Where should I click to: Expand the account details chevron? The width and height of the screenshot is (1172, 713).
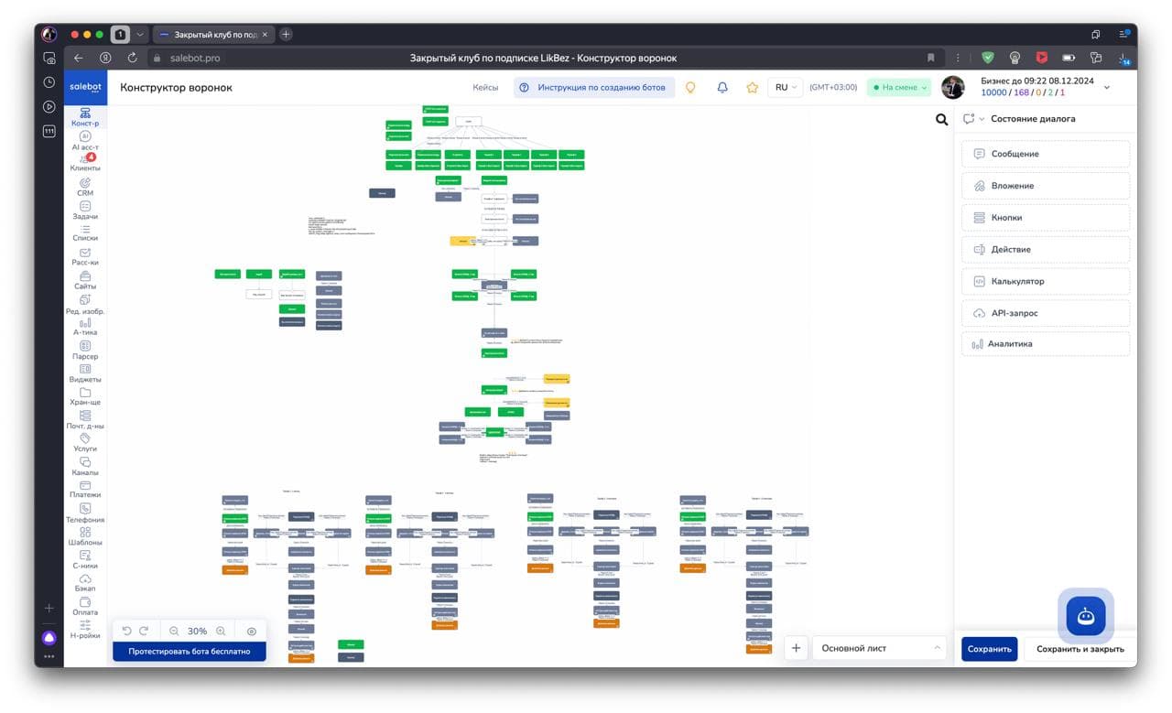(1106, 88)
